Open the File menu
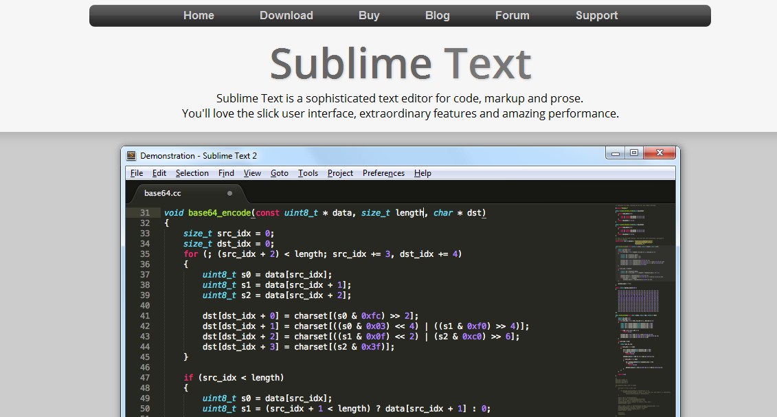This screenshot has height=417, width=777. (137, 173)
